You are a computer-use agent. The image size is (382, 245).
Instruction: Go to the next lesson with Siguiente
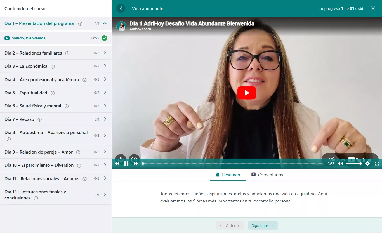tap(263, 225)
